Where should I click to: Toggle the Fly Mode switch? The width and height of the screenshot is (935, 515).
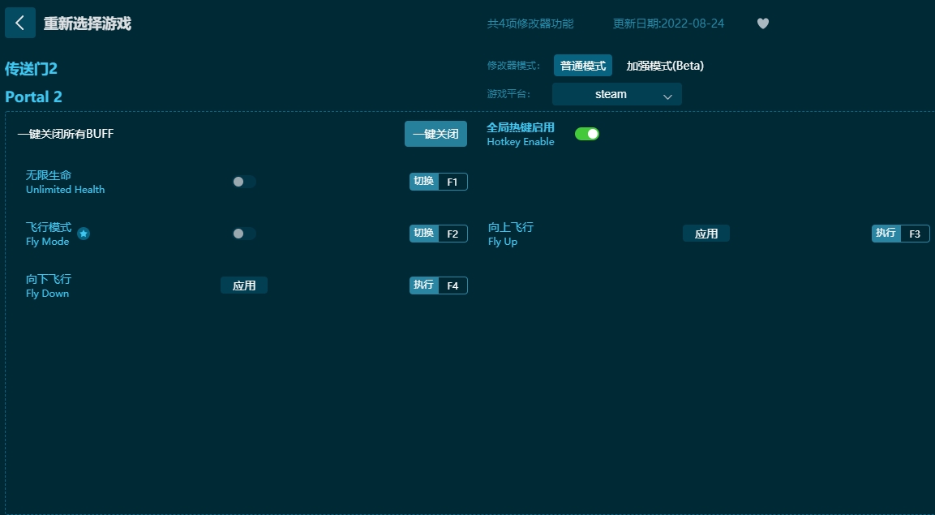[243, 233]
